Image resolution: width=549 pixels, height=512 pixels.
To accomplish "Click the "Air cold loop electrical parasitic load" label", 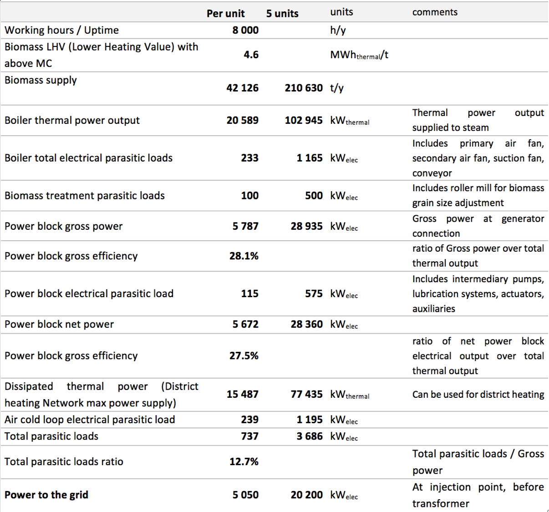I will (90, 420).
